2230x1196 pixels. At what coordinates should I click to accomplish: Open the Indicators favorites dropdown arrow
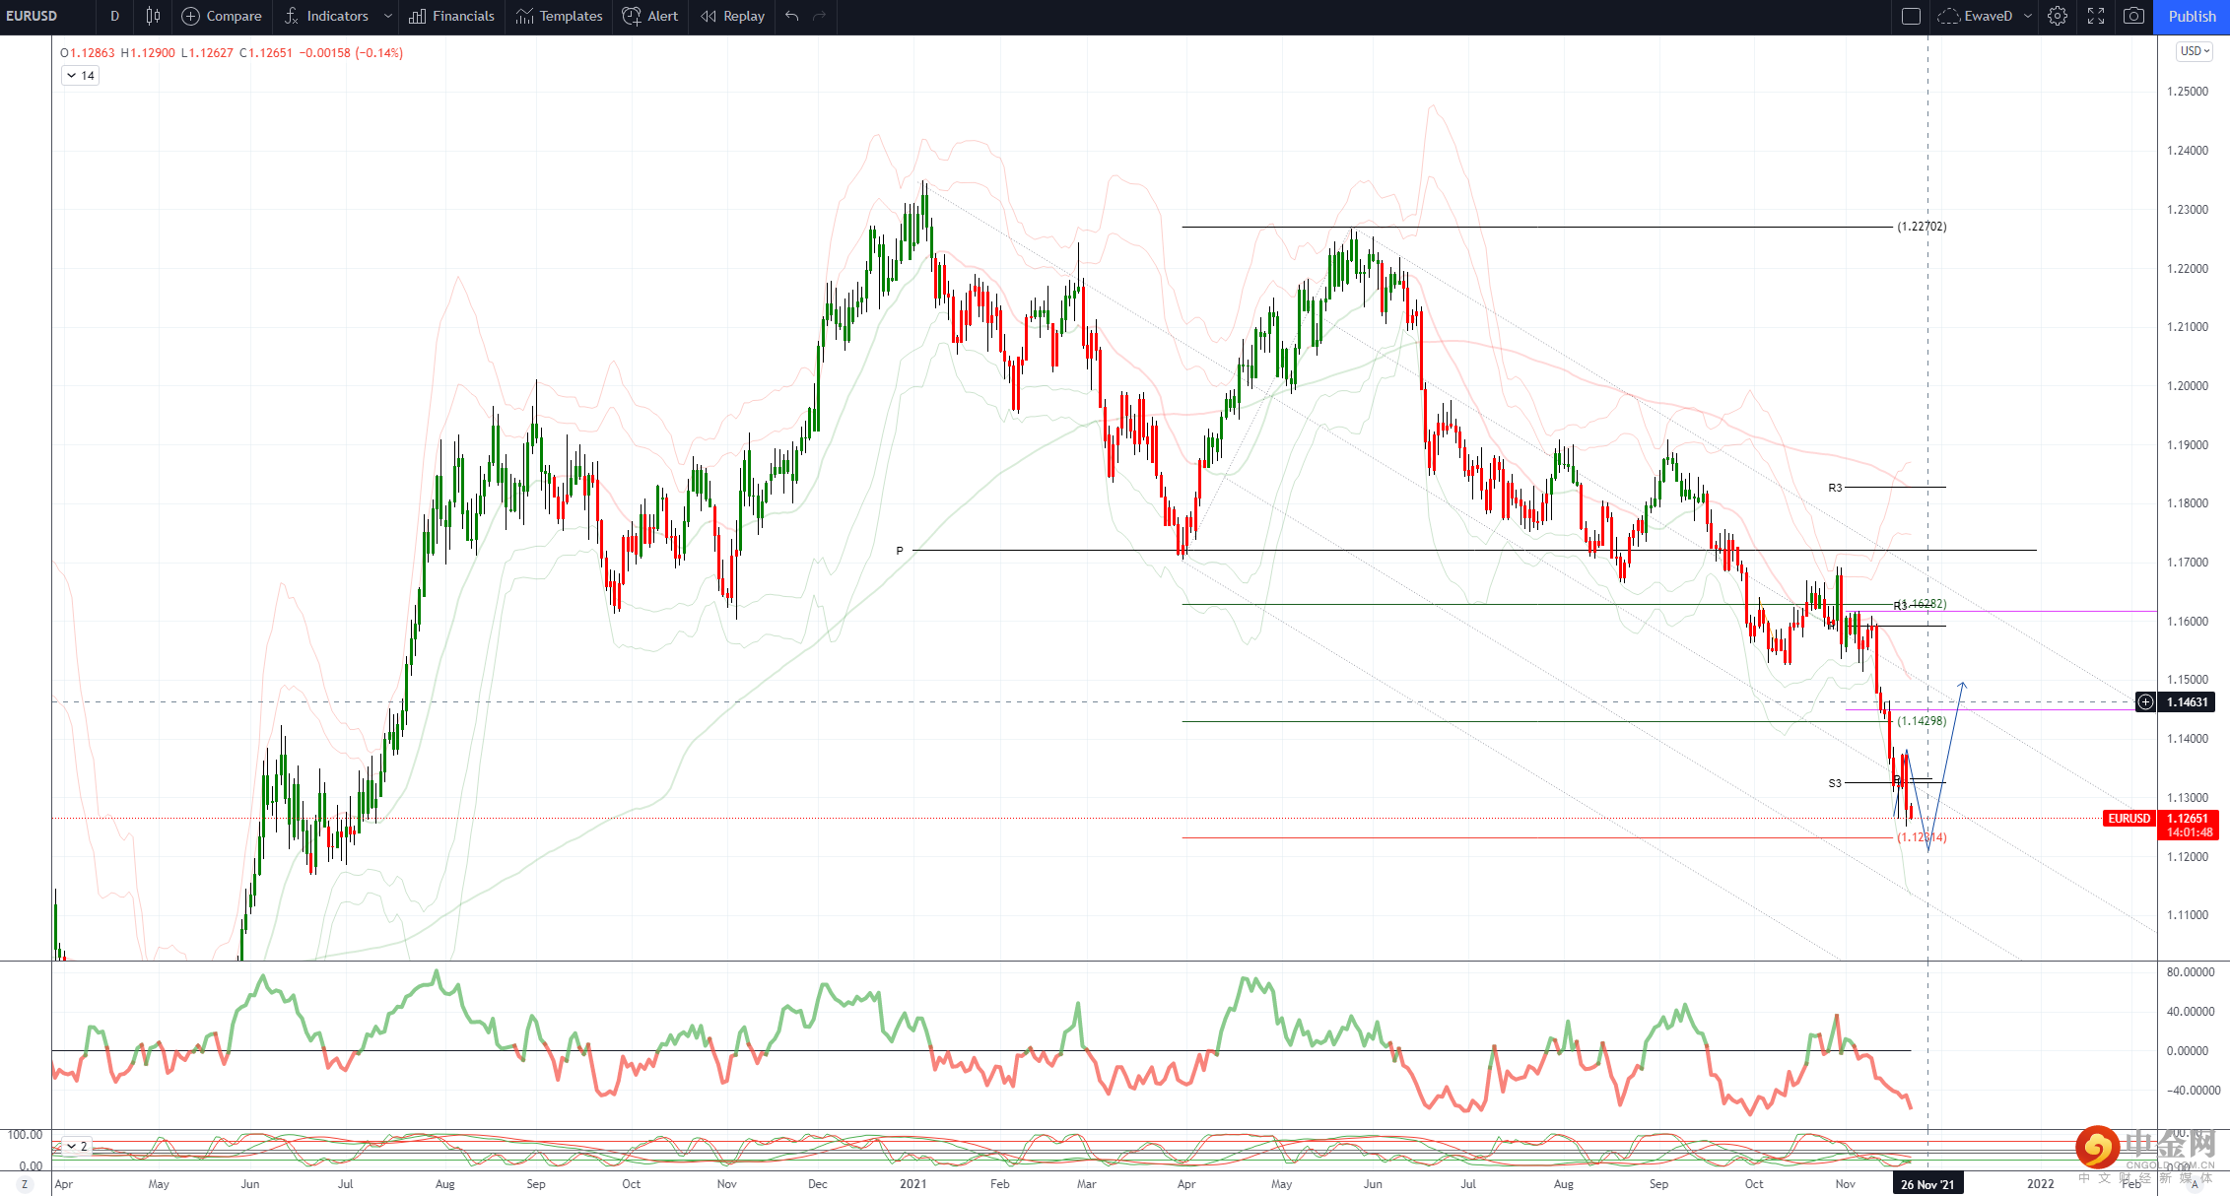(388, 16)
